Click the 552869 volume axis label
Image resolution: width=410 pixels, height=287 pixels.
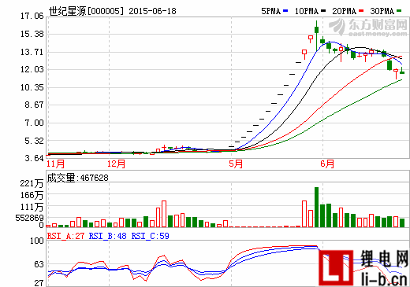point(29,218)
